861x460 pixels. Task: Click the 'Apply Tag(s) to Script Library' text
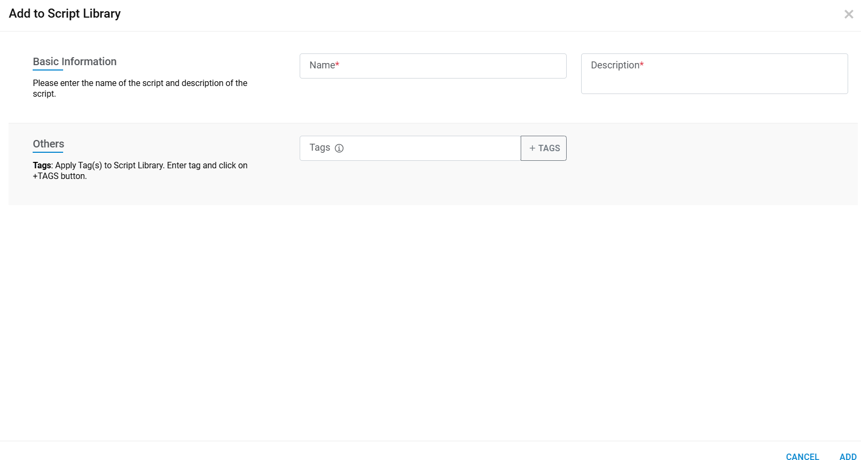[x=109, y=165]
